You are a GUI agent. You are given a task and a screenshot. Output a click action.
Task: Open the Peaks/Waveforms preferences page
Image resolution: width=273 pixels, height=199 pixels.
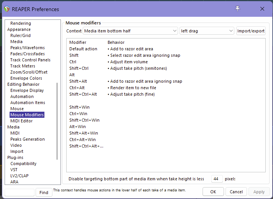pos(27,48)
